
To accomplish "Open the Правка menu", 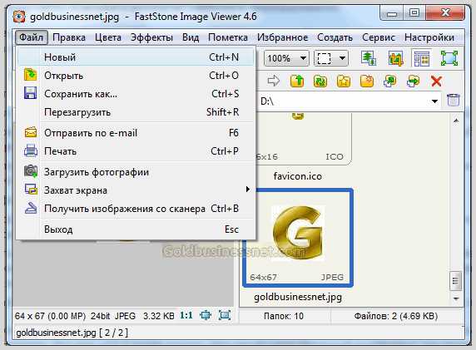I will (69, 37).
